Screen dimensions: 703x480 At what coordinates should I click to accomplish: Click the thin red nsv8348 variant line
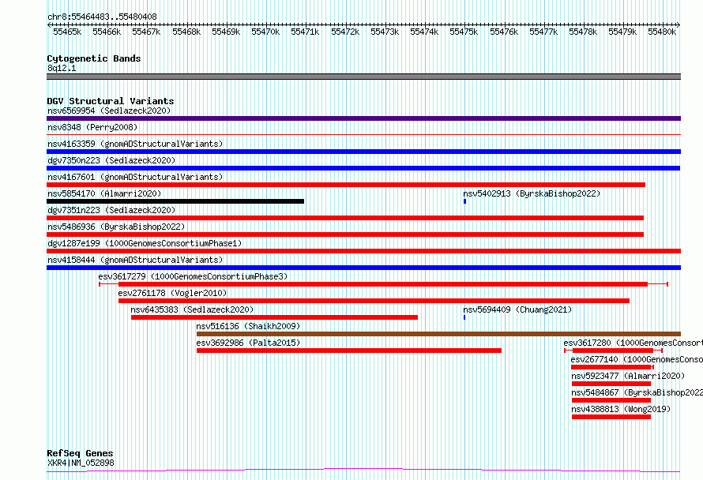tap(363, 134)
